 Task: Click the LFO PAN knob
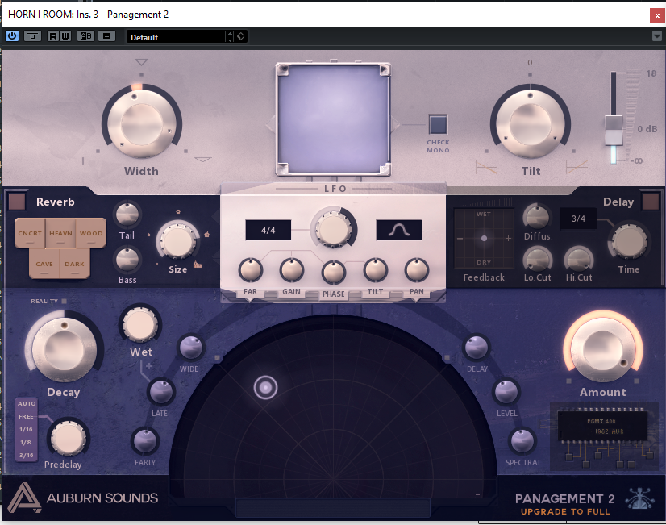[417, 270]
